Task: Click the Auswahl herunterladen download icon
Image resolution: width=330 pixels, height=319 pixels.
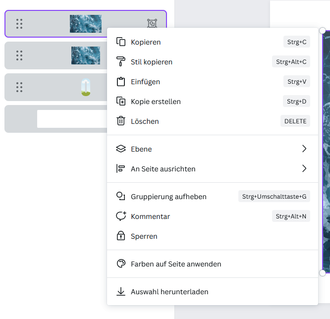Action: point(121,292)
